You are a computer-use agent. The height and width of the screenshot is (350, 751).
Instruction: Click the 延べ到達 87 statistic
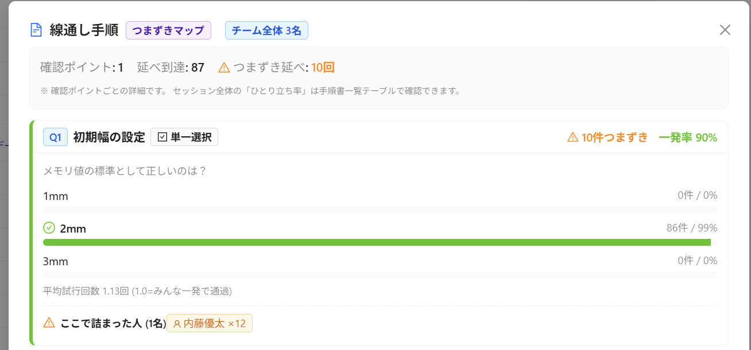171,68
